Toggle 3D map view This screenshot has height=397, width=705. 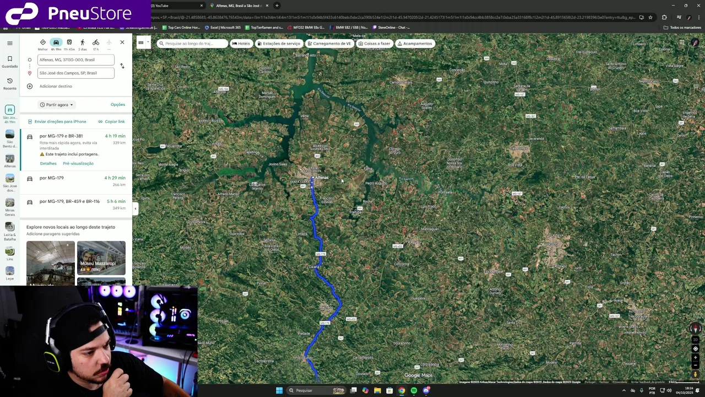696,340
